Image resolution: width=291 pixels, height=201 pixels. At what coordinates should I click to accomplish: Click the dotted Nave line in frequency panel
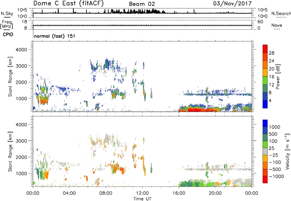pos(142,25)
